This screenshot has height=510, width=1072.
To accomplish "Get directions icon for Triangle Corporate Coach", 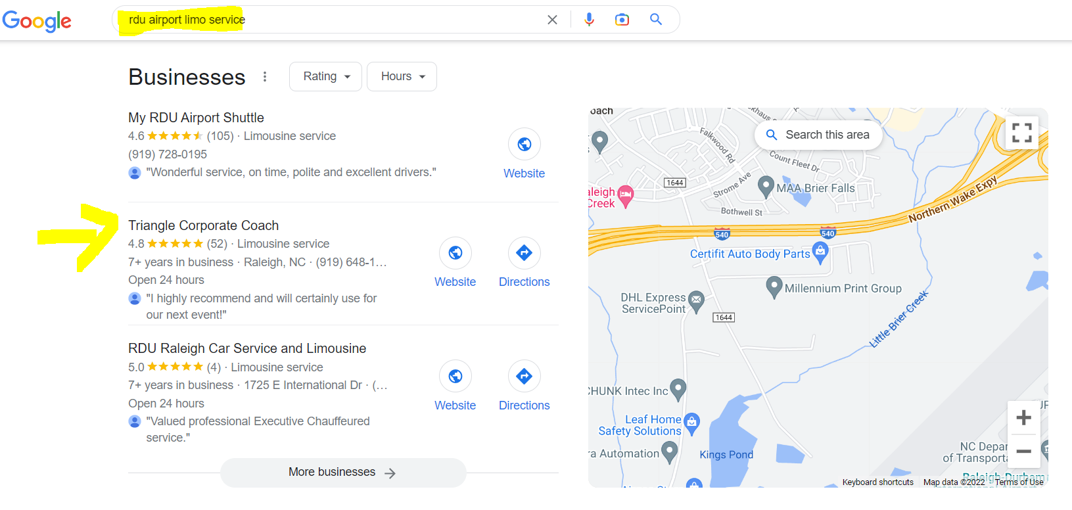I will pos(524,252).
